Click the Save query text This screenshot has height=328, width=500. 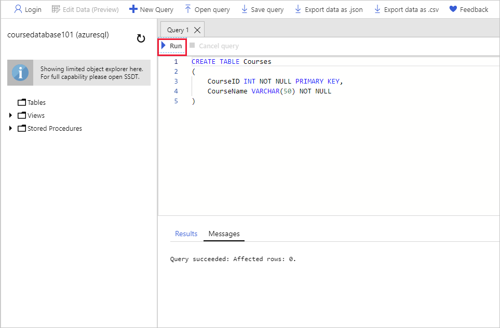(x=267, y=9)
